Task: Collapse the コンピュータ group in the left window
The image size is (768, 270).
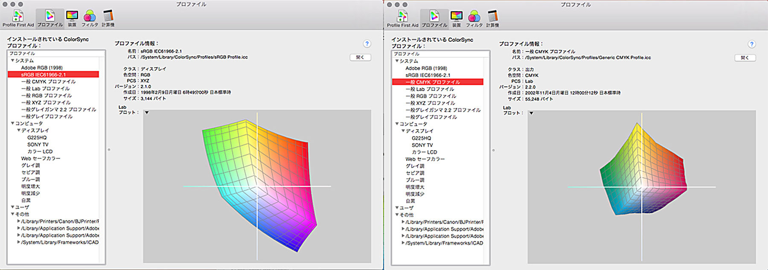Action: [12, 123]
